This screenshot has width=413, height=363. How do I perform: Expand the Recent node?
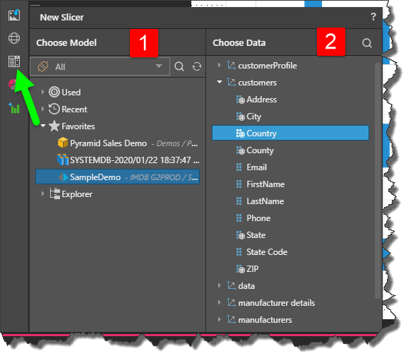(42, 109)
